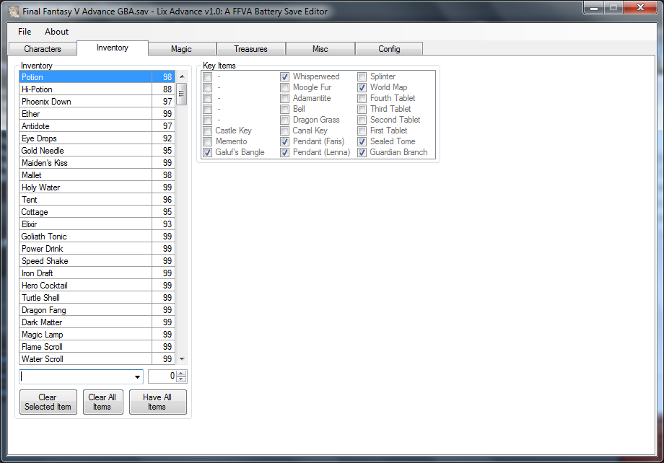The image size is (664, 463).
Task: Check the Second Tablet box
Action: [x=362, y=120]
